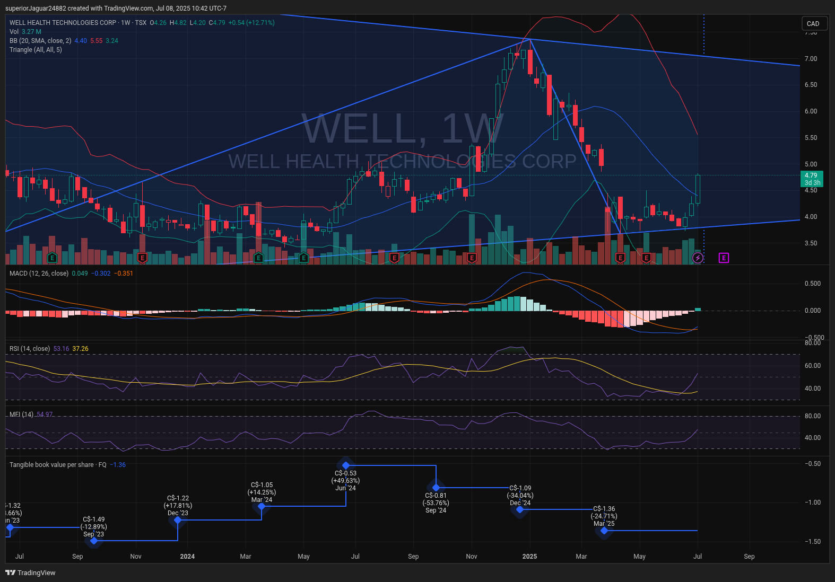The width and height of the screenshot is (835, 582).
Task: Click the RSI average value 37.26
Action: point(81,349)
